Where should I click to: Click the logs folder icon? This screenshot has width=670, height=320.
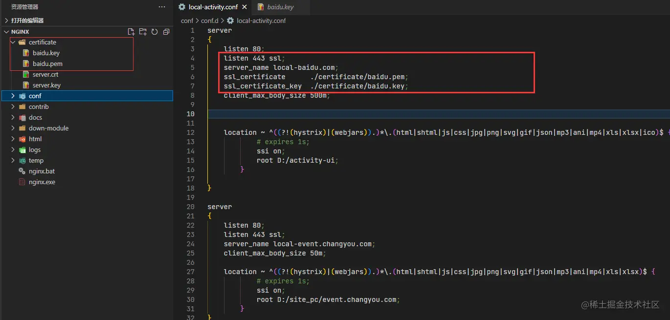[x=22, y=149]
